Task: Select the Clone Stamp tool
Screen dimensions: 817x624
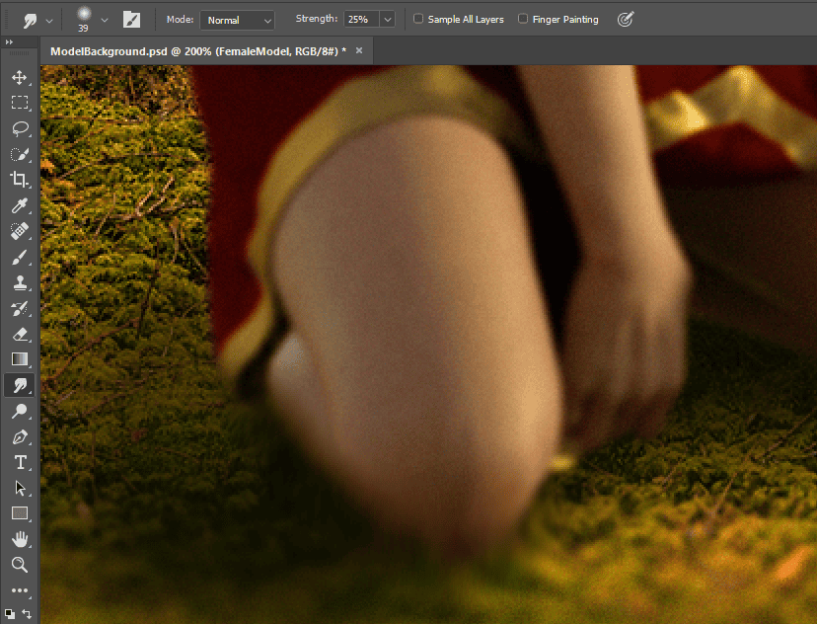Action: pyautogui.click(x=18, y=282)
